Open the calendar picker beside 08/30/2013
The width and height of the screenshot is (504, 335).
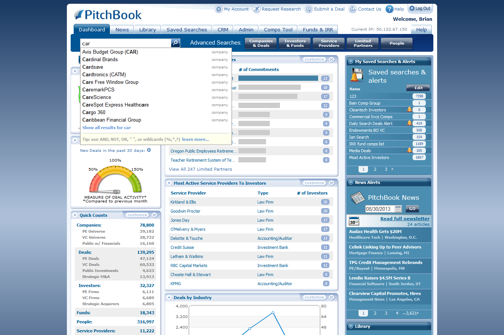tap(398, 209)
